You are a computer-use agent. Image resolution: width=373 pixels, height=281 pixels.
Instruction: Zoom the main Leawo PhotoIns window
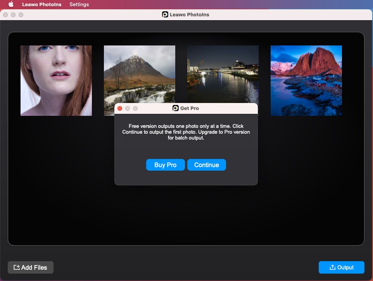pyautogui.click(x=21, y=15)
